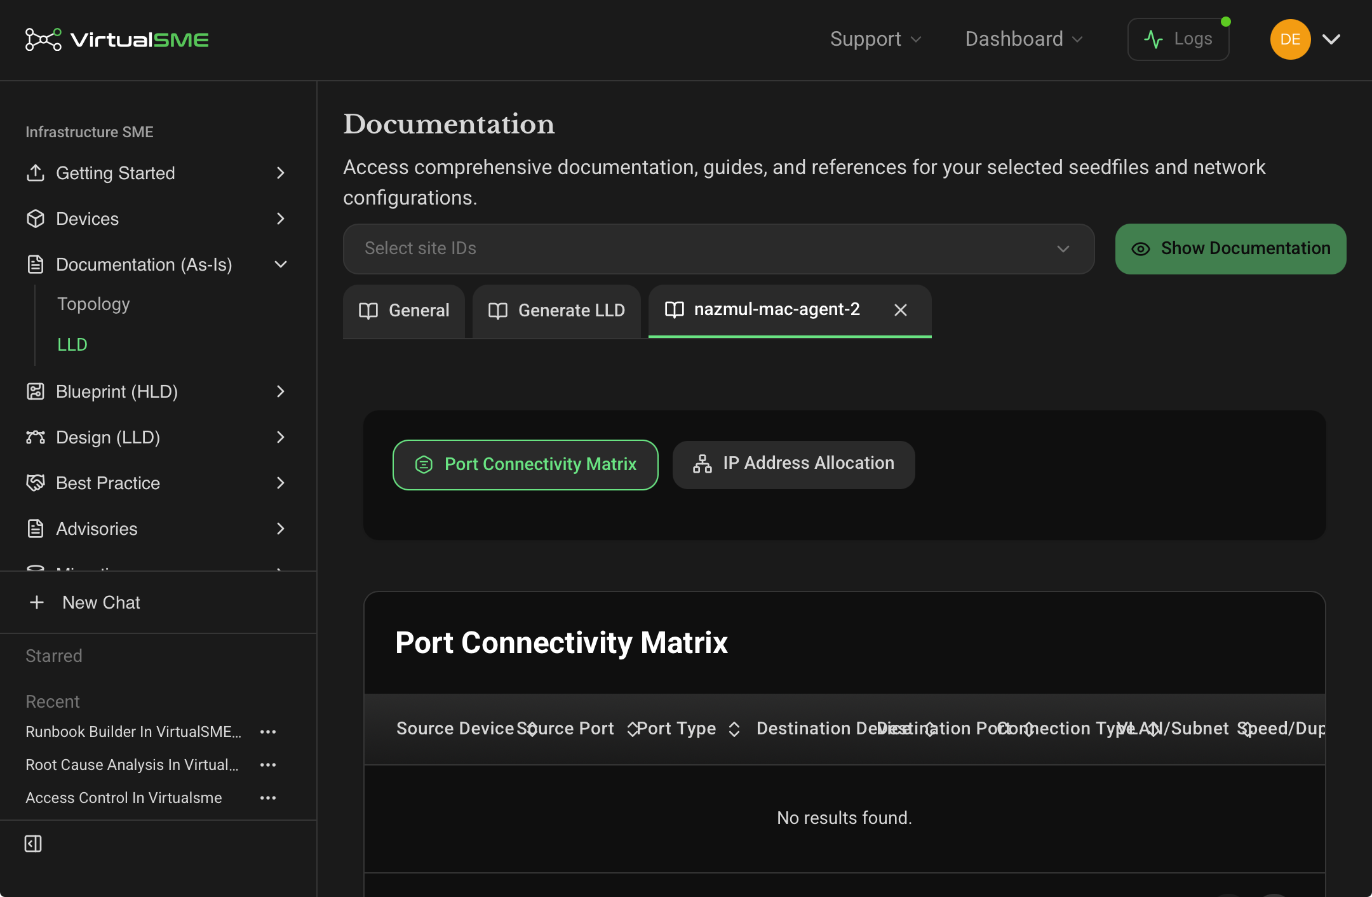The width and height of the screenshot is (1372, 897).
Task: Click the Infrastructure SME heading
Action: click(x=90, y=132)
